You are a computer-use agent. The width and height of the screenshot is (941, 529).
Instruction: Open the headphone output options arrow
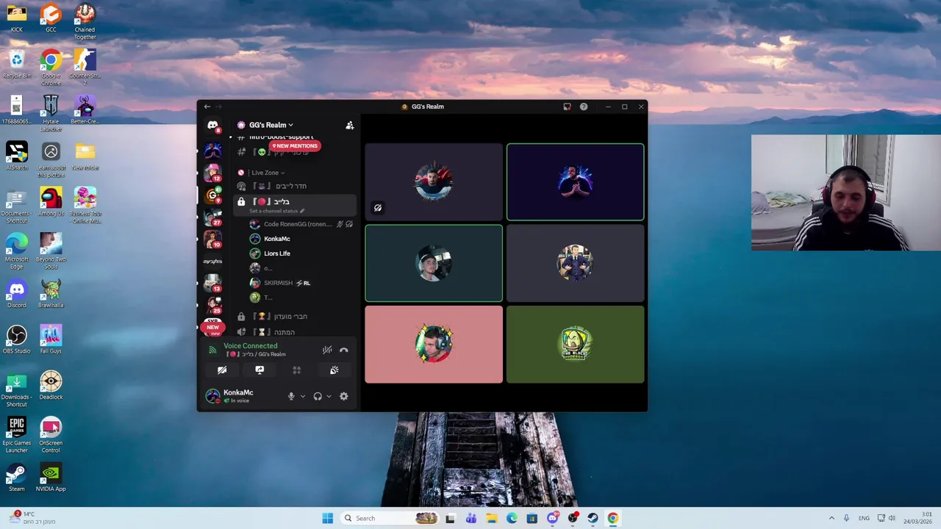click(x=329, y=396)
